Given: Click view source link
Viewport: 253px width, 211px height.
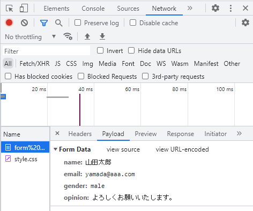Looking at the screenshot, I should coord(123,149).
